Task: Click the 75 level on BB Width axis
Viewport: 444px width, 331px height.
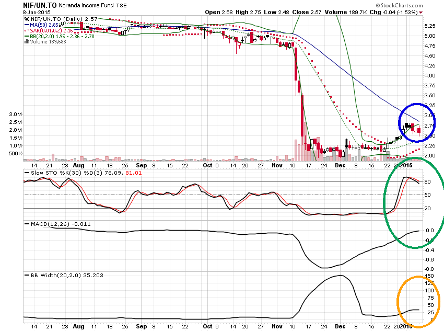Action: (430, 298)
